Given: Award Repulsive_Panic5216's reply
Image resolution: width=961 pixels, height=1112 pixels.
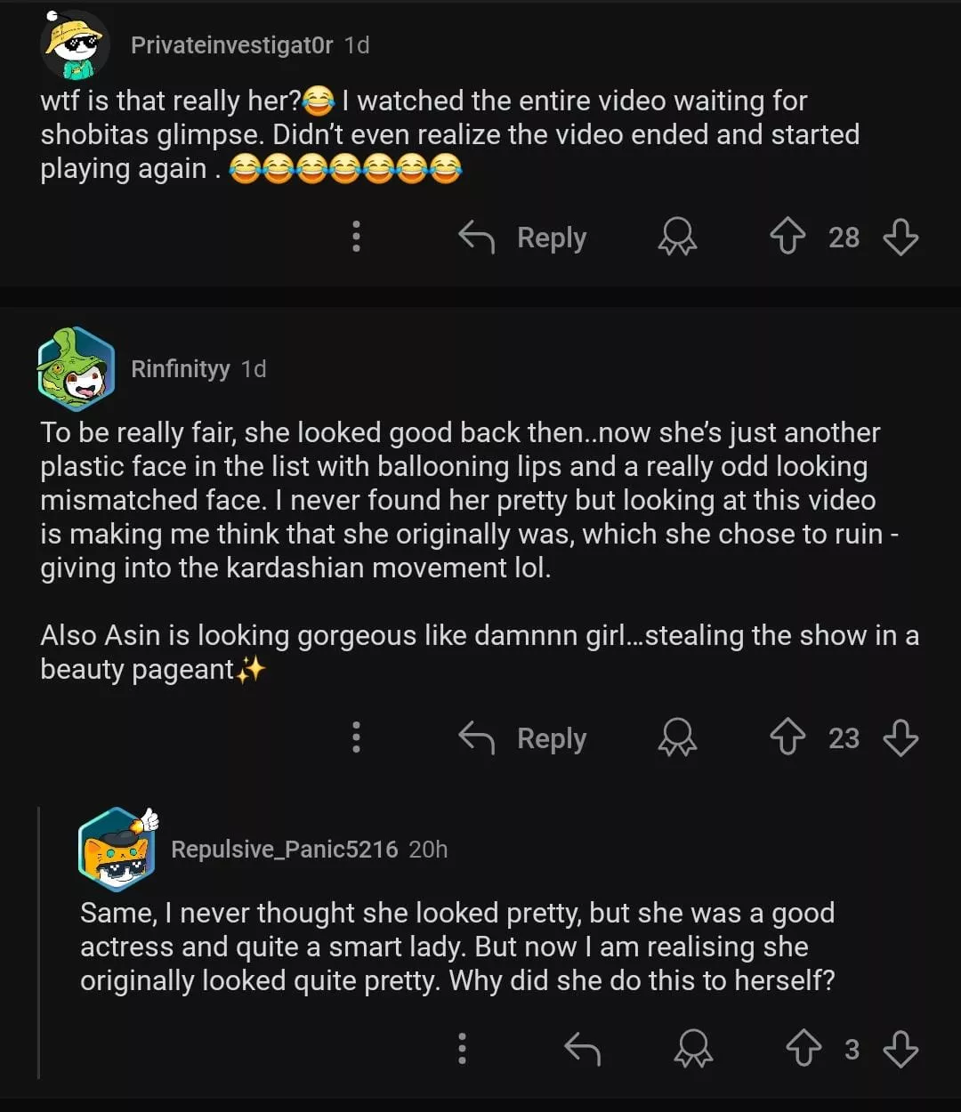Looking at the screenshot, I should tap(693, 1049).
